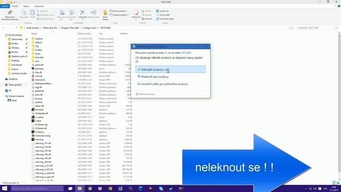Select the addons folder
Image resolution: width=341 pixels, height=192 pixels.
tap(38, 43)
